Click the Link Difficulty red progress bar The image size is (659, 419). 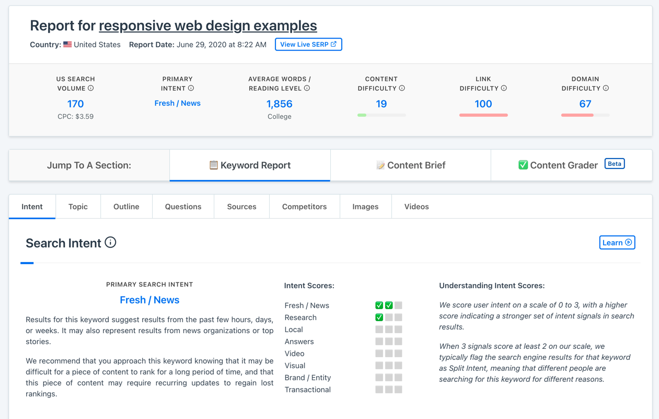coord(483,115)
